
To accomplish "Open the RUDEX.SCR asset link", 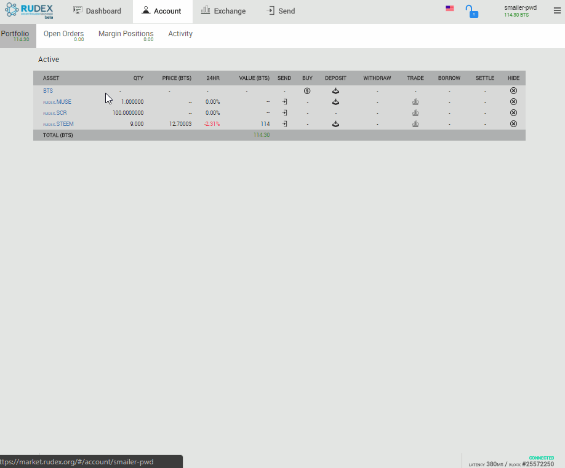I will click(x=55, y=113).
